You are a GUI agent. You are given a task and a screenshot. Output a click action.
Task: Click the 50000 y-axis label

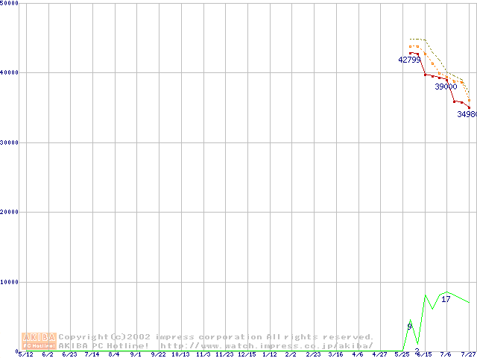click(x=10, y=4)
